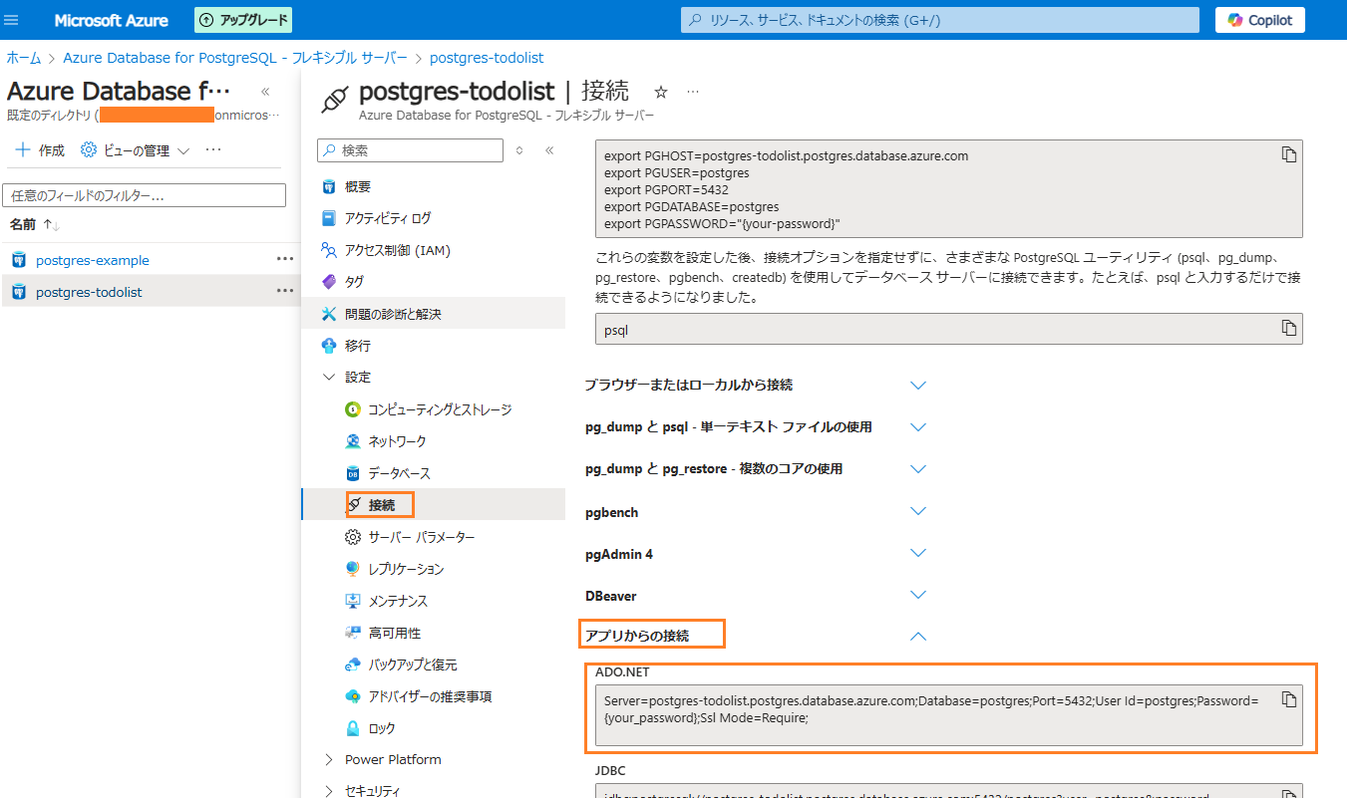1347x798 pixels.
Task: Open コンピューティングとストレージ menu item
Action: pos(439,409)
